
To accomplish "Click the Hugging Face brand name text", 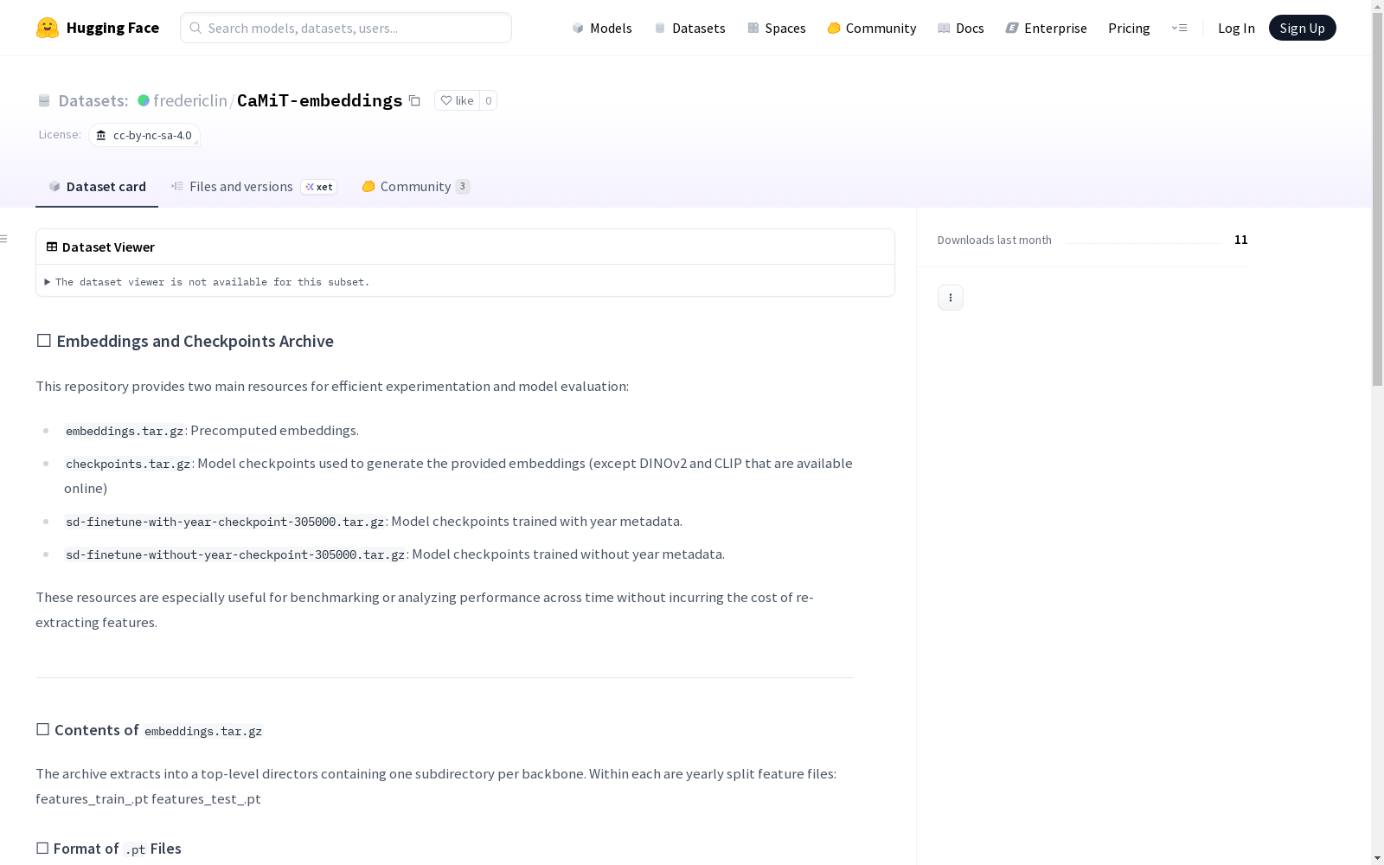I will point(112,28).
